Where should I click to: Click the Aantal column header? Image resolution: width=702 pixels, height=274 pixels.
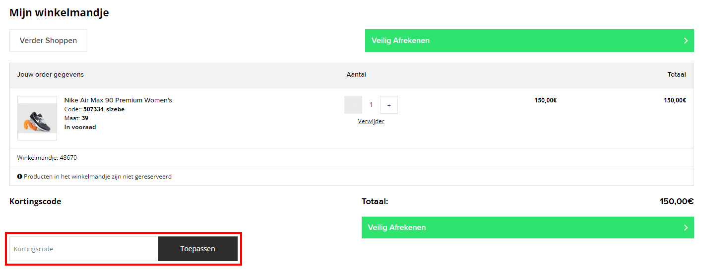coord(356,75)
